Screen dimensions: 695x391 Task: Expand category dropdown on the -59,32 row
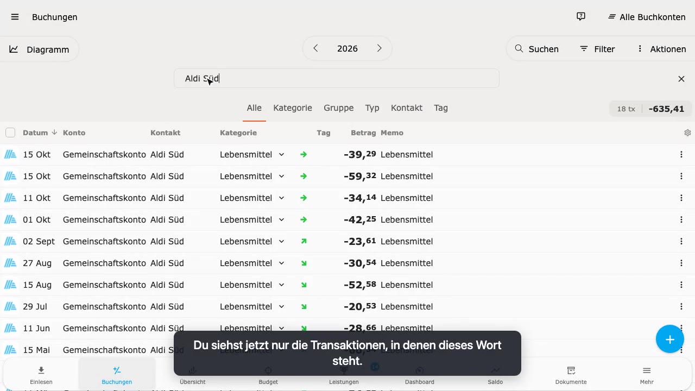pyautogui.click(x=281, y=176)
